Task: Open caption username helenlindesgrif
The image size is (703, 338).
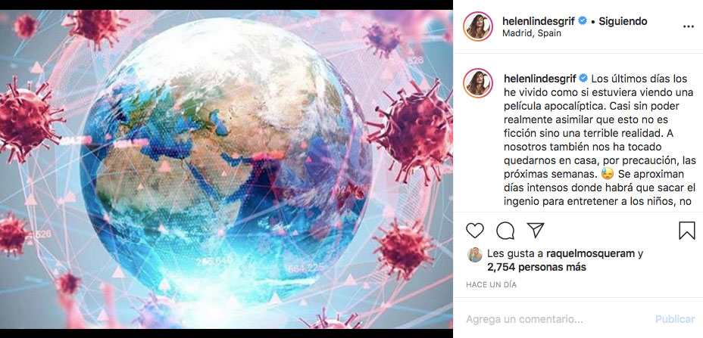Action: tap(539, 79)
